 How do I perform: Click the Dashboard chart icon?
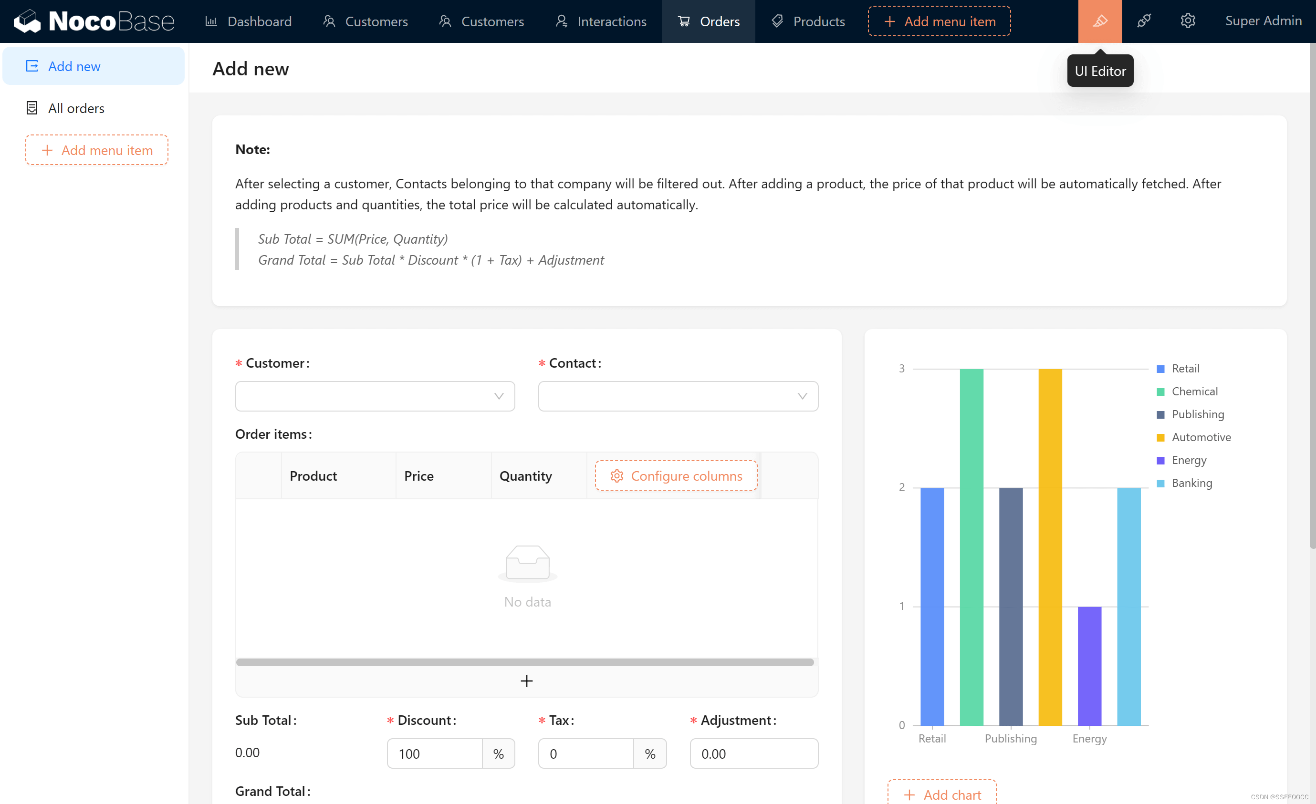(x=211, y=21)
